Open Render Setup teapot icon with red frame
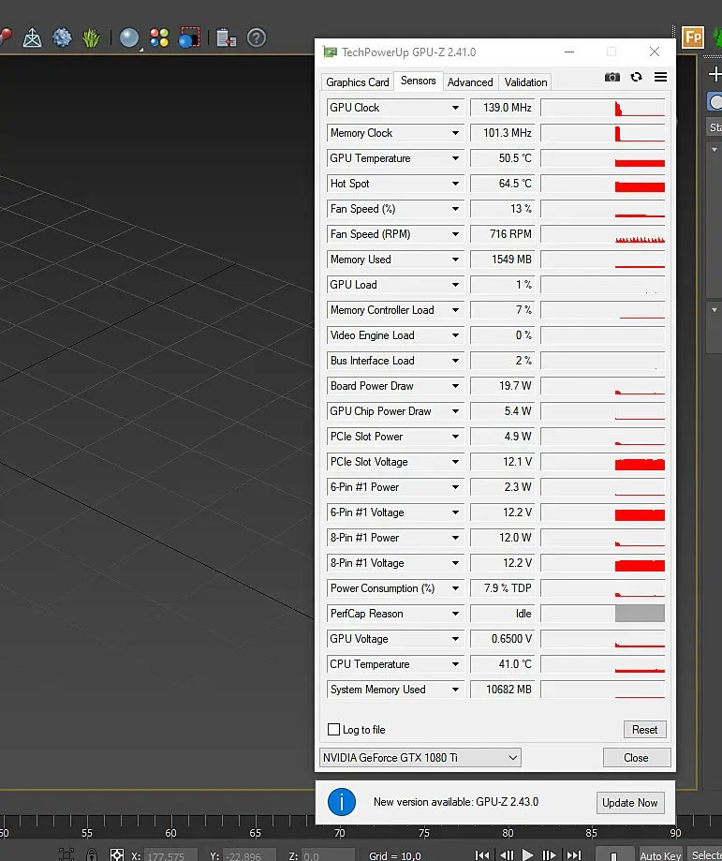 point(189,37)
